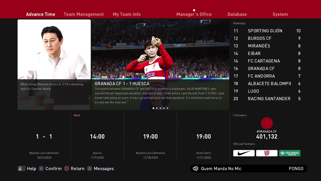Click the Followers heading
The image size is (321, 181).
240,115
